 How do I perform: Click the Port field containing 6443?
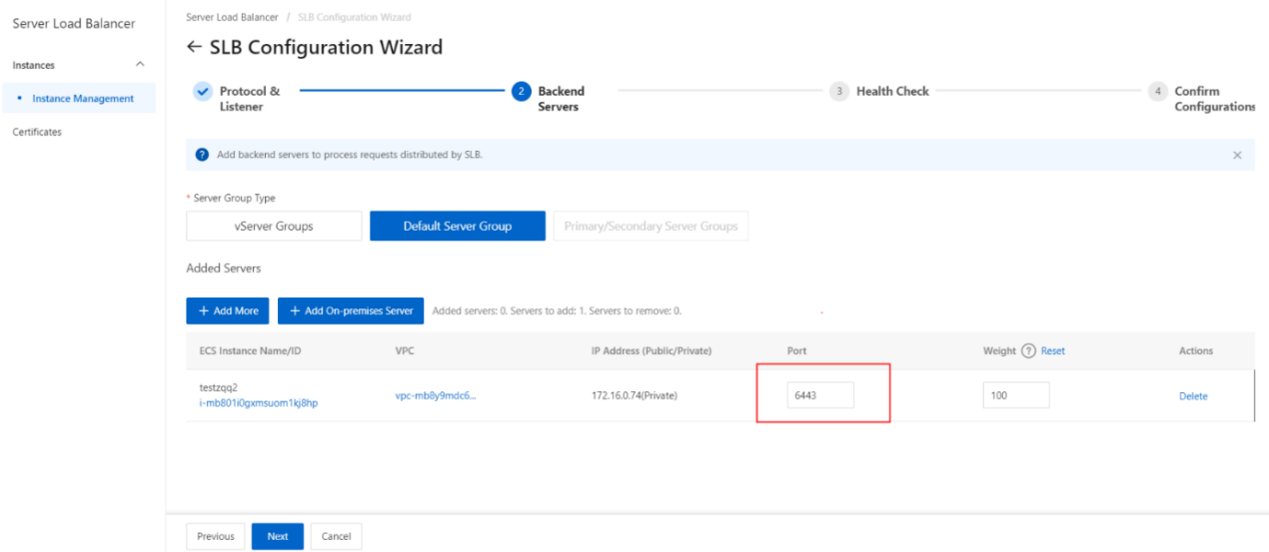pyautogui.click(x=820, y=395)
